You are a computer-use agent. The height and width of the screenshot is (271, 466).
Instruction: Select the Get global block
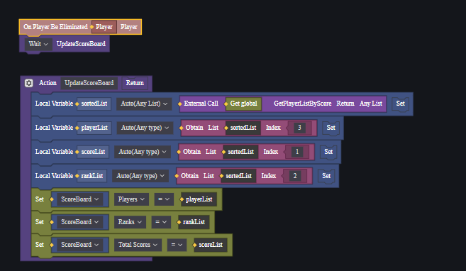243,104
